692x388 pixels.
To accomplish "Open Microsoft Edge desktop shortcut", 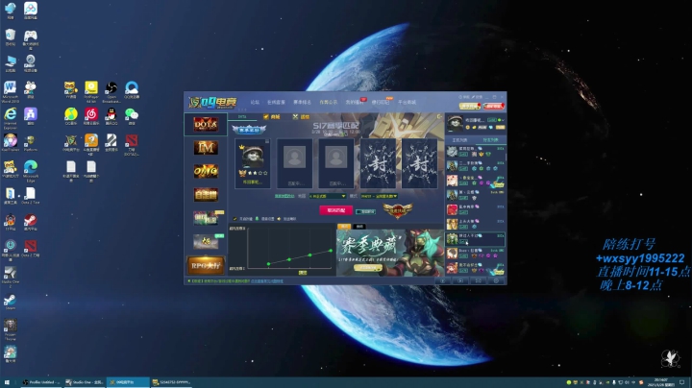I will [31, 171].
